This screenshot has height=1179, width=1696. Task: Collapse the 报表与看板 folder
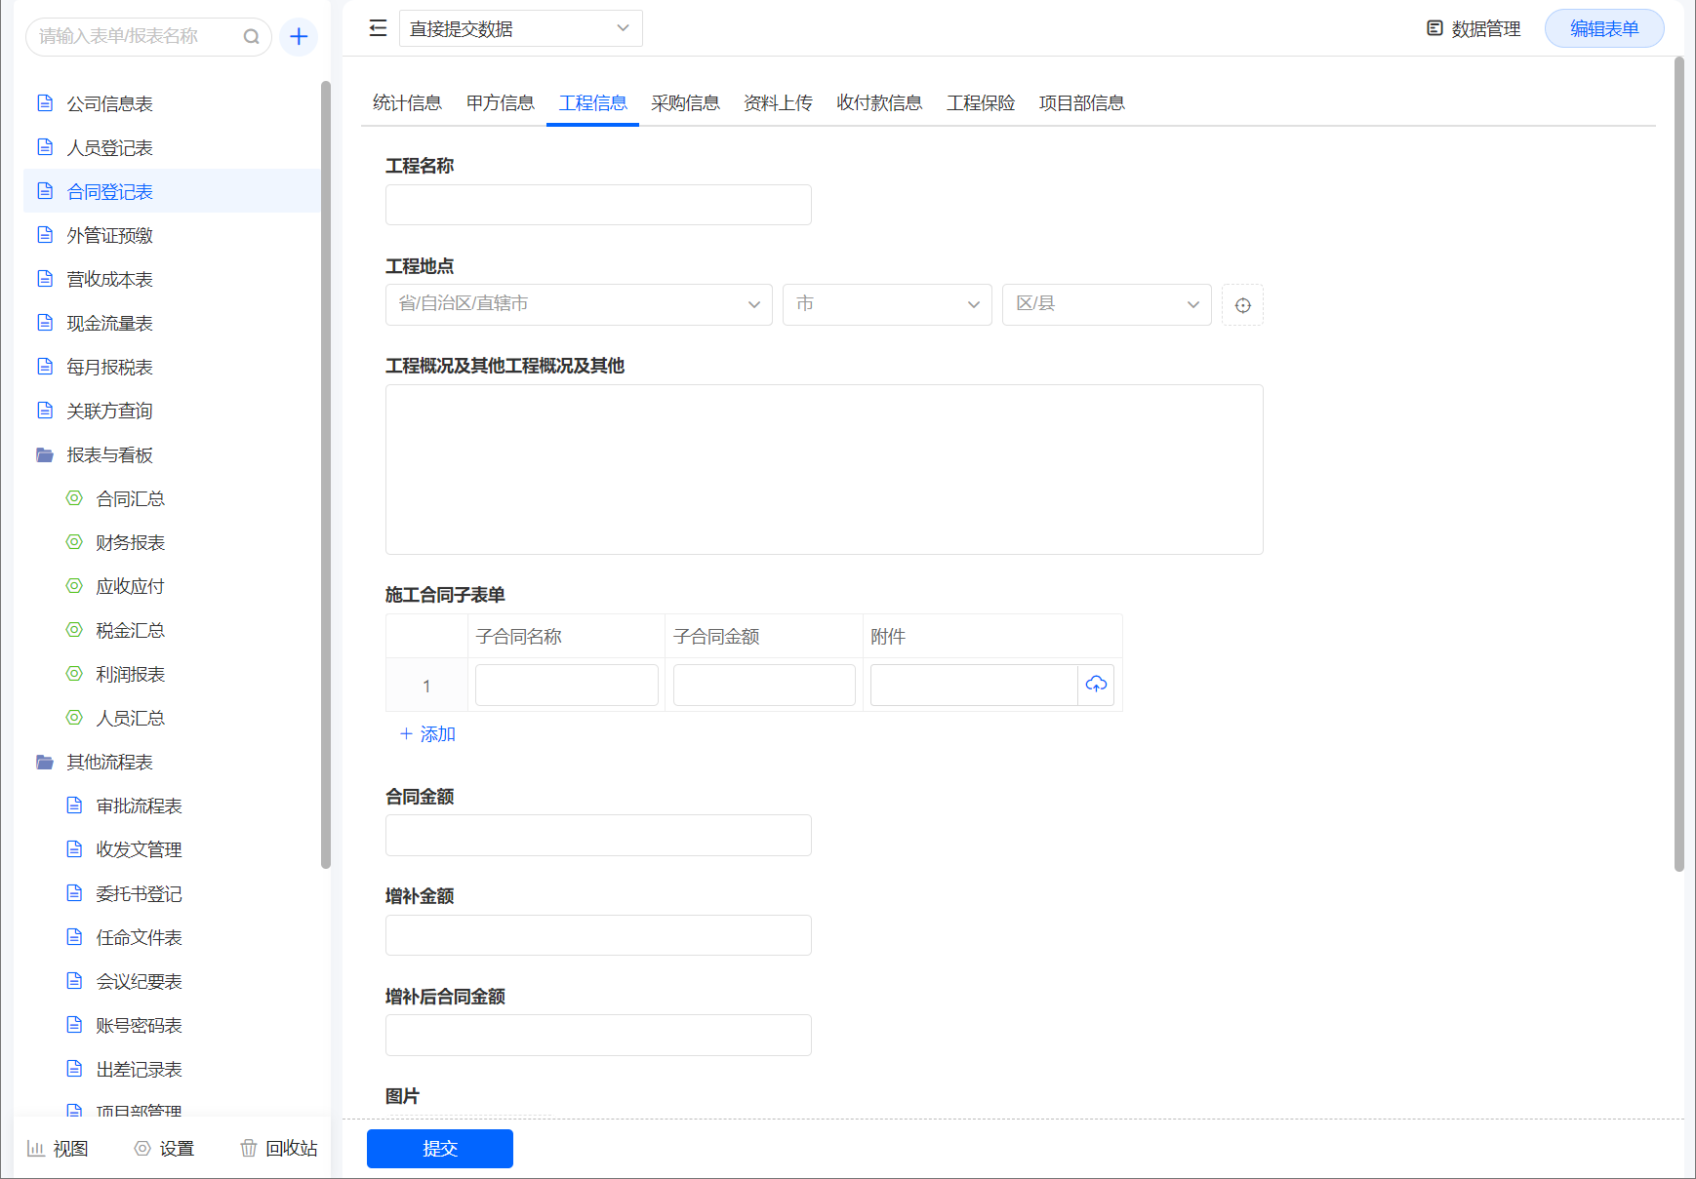point(109,455)
